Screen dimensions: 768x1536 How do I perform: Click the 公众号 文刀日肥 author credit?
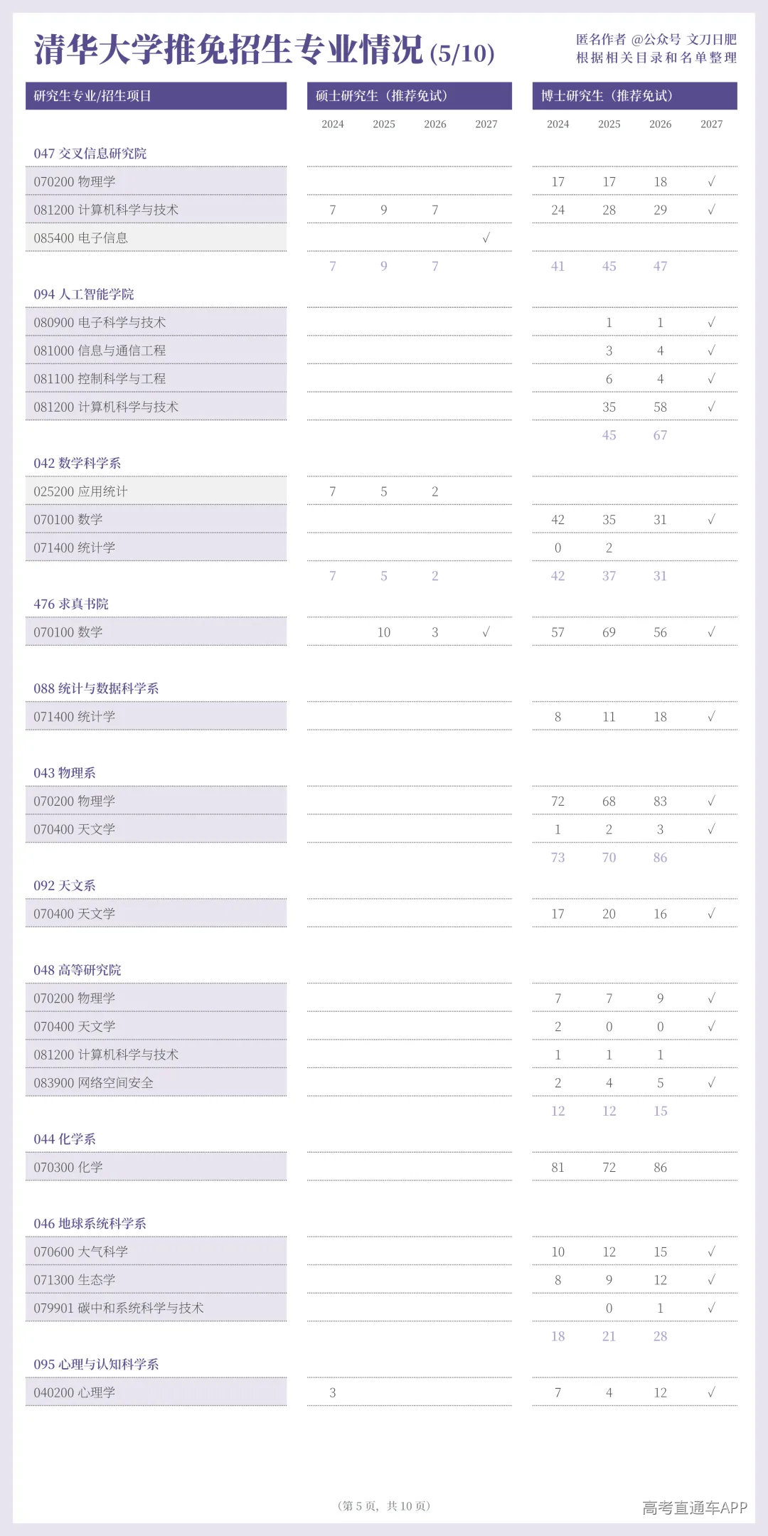[684, 40]
